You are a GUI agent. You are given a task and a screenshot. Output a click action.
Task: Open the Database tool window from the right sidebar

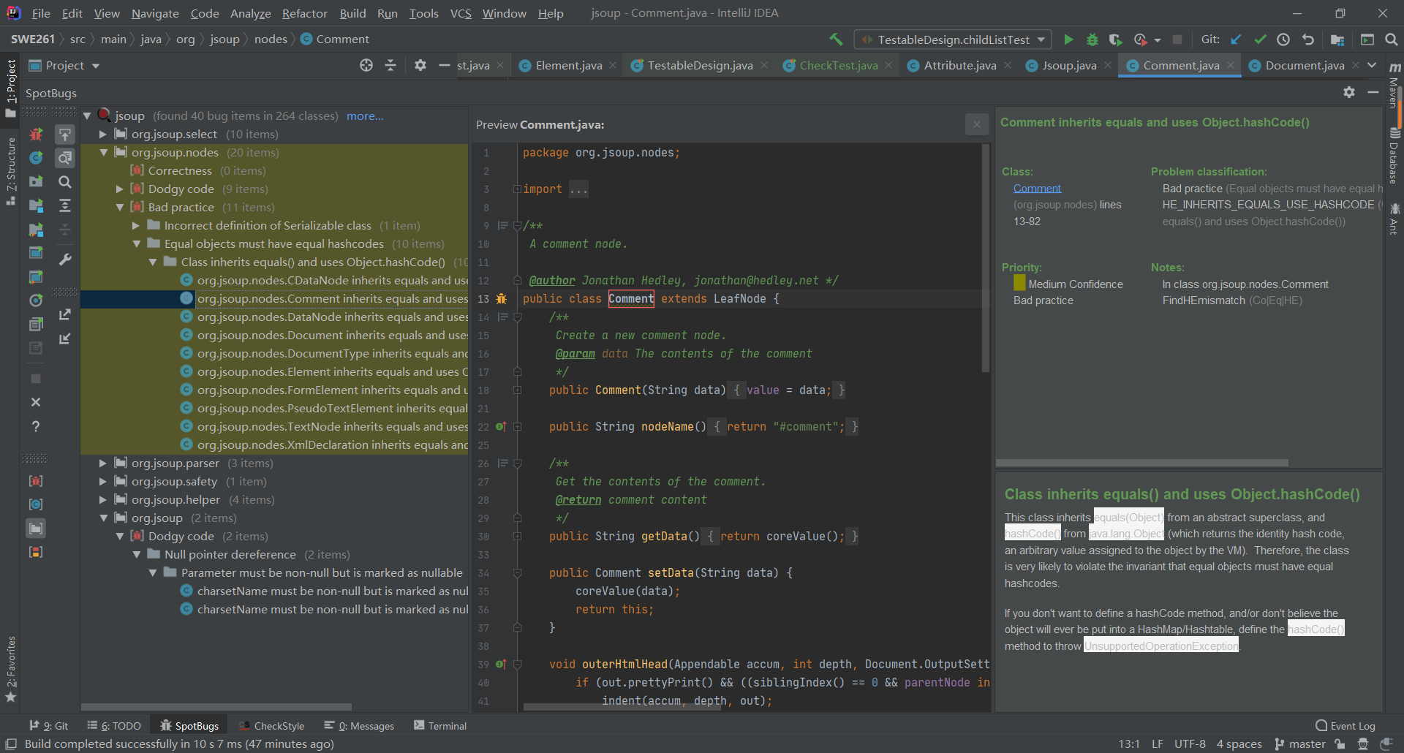[x=1394, y=157]
